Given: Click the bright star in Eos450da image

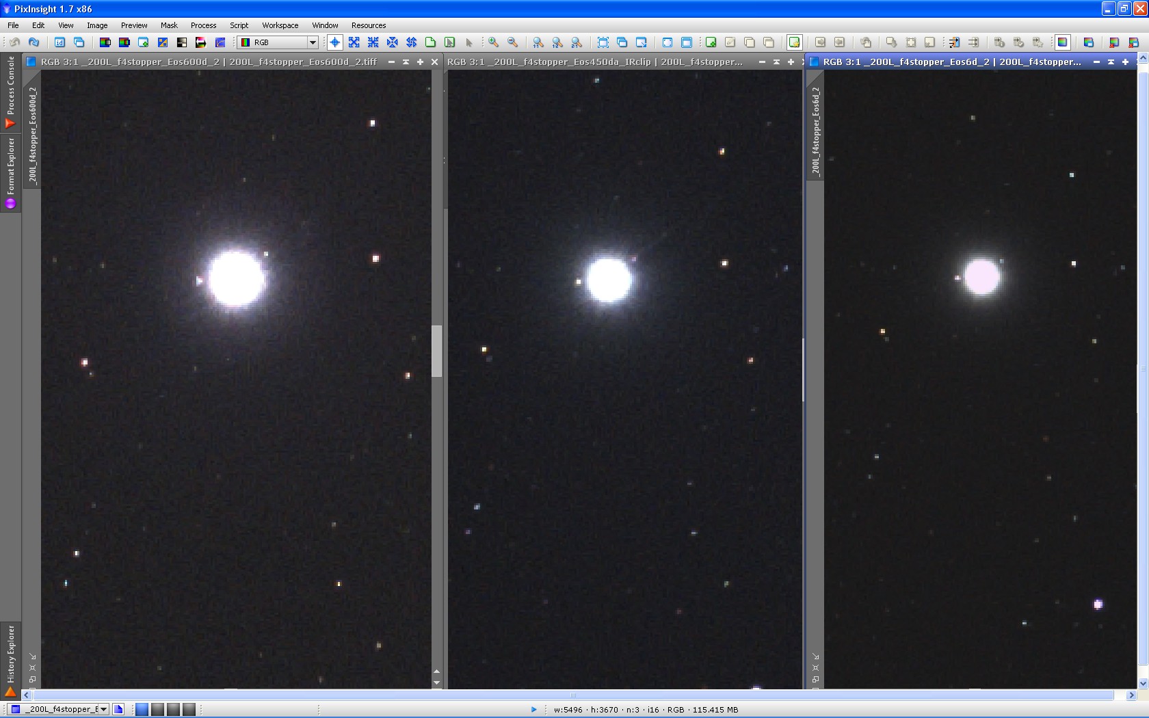Looking at the screenshot, I should (x=608, y=280).
